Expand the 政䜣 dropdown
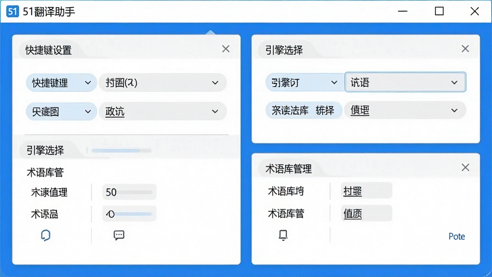492x277 pixels. [162, 111]
